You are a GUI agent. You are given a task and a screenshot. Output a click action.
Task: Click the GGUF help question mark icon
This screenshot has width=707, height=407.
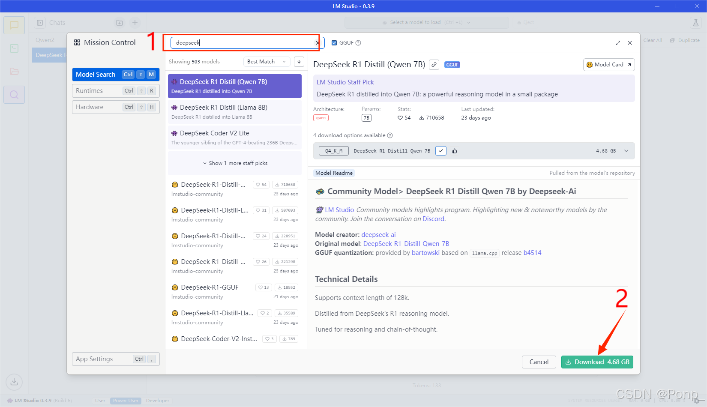pyautogui.click(x=358, y=43)
